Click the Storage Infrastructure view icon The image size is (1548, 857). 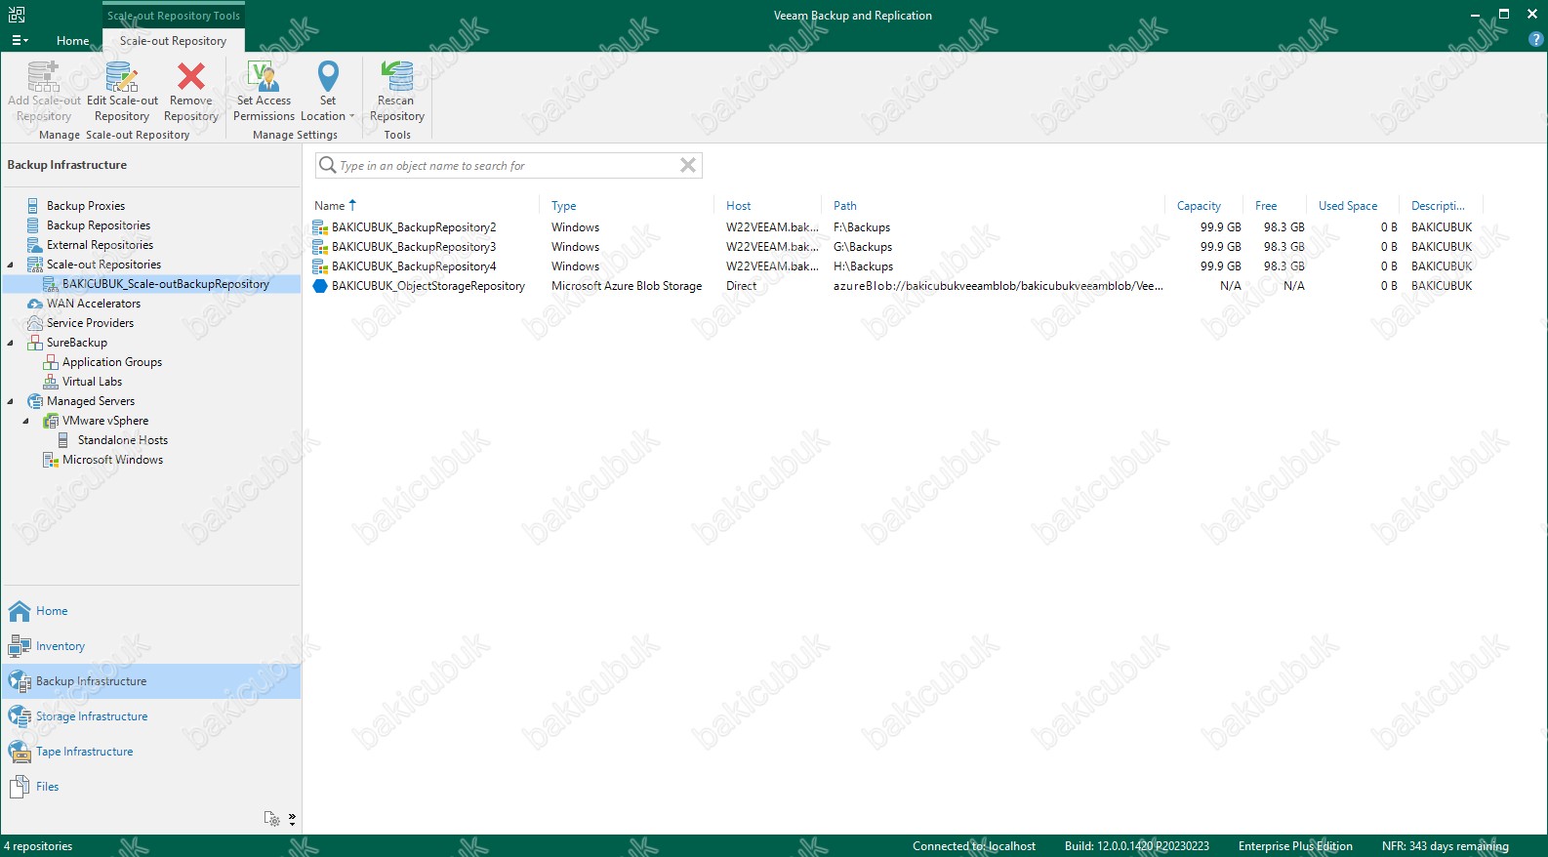coord(20,716)
